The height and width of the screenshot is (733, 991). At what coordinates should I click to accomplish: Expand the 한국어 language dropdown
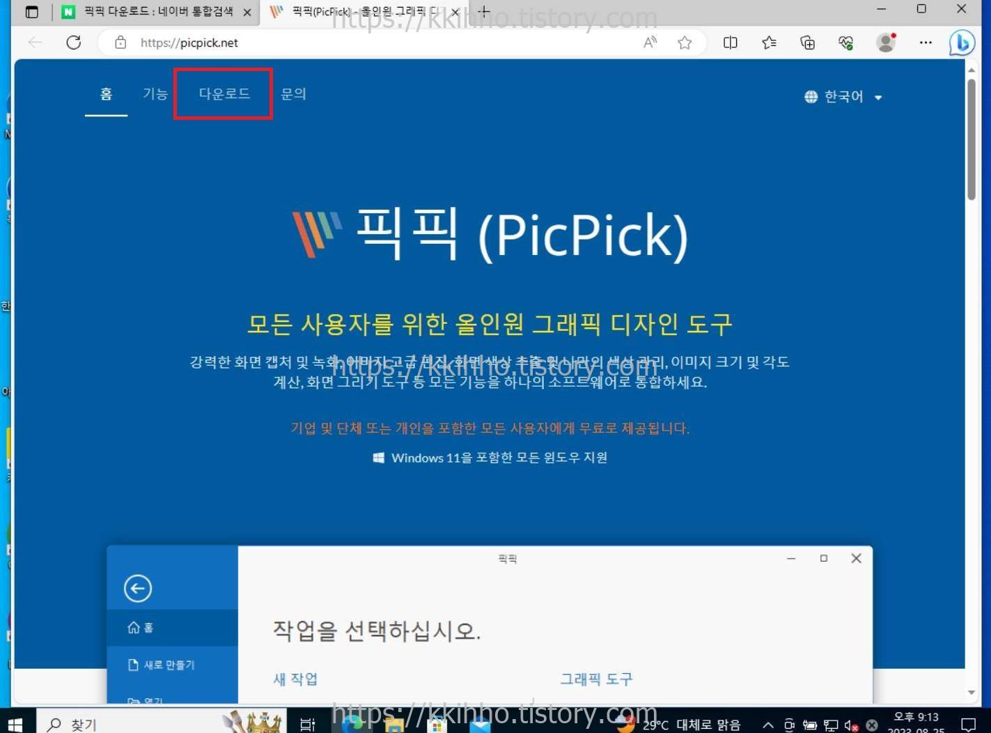[x=843, y=97]
